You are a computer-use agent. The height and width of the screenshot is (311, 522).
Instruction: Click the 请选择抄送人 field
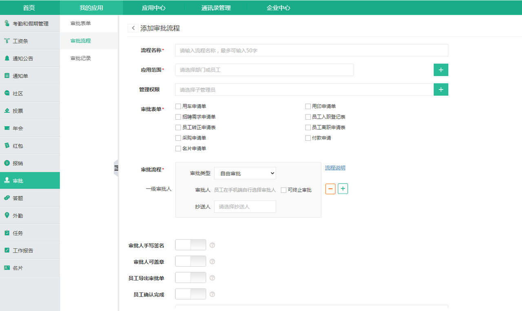[245, 206]
